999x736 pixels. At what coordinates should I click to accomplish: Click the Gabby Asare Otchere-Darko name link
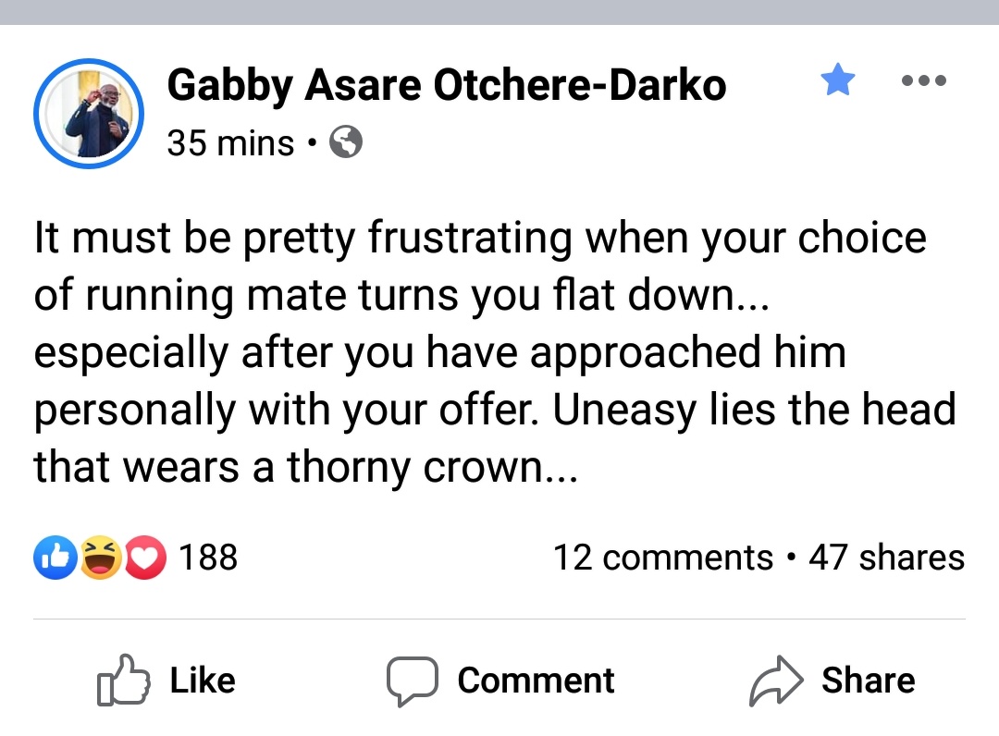pos(447,86)
